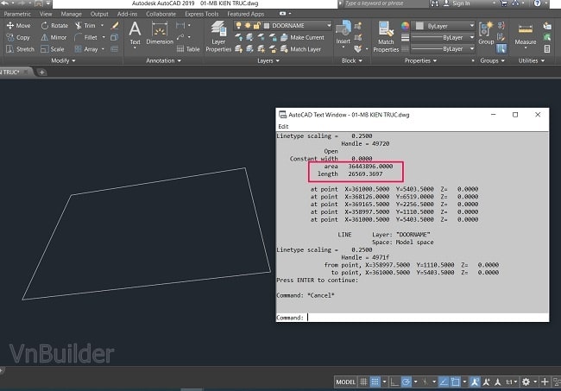Expand the Block panel
561x391 pixels.
[351, 60]
